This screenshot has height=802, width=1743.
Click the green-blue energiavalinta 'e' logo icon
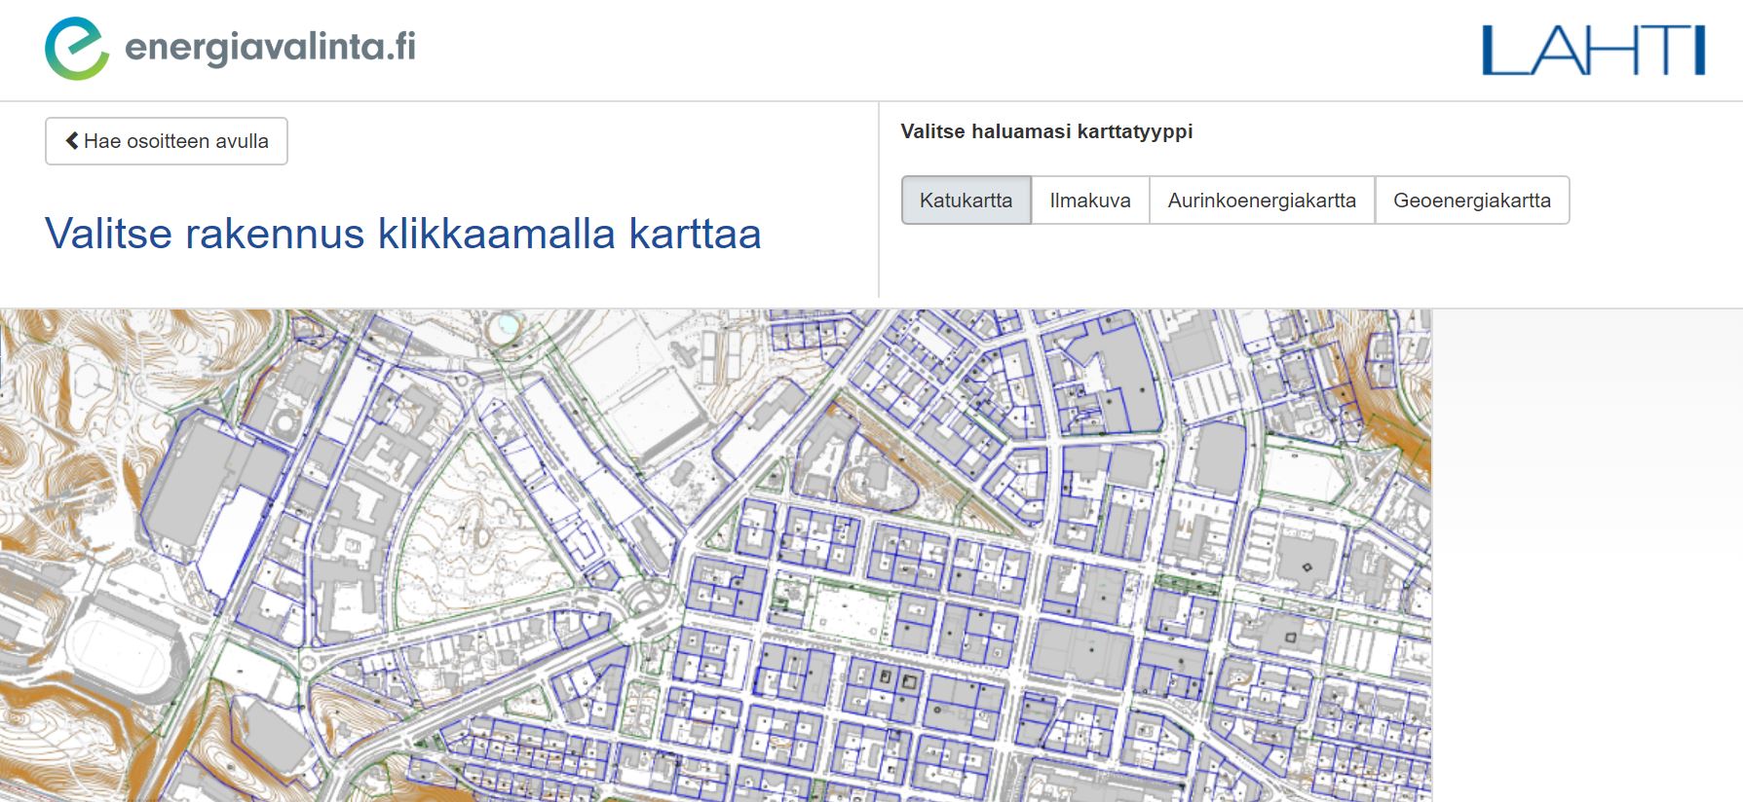coord(76,48)
